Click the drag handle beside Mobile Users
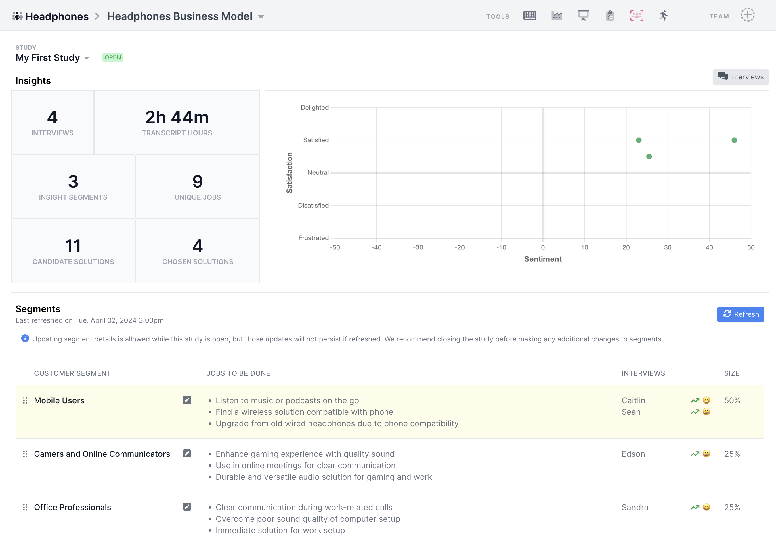 pyautogui.click(x=25, y=400)
